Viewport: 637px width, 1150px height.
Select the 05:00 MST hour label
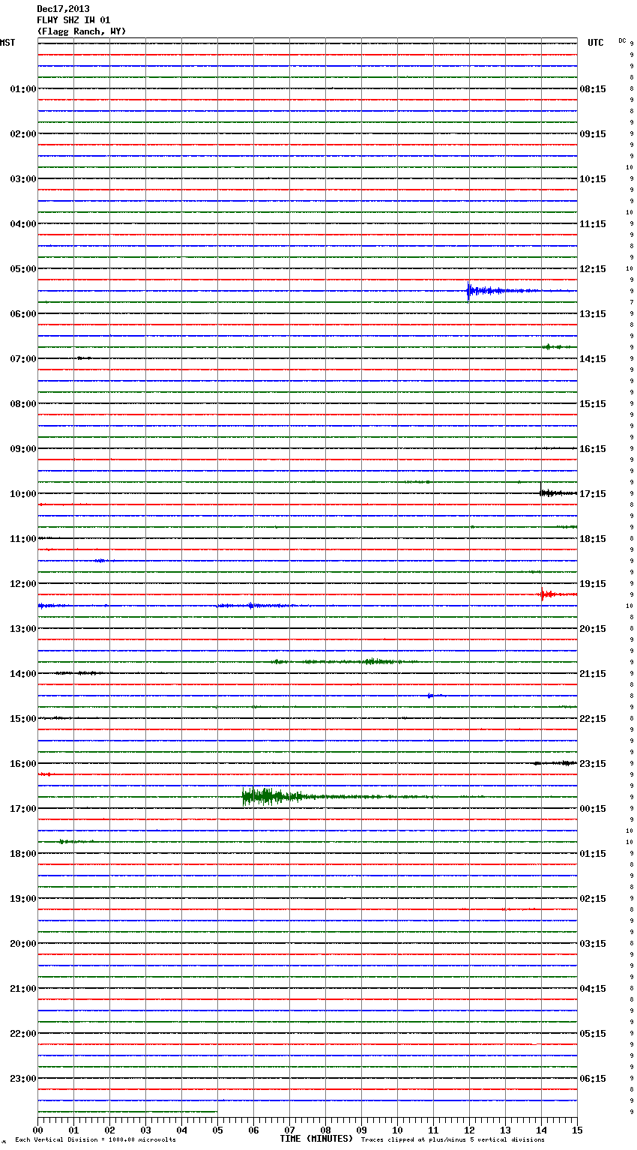22,269
